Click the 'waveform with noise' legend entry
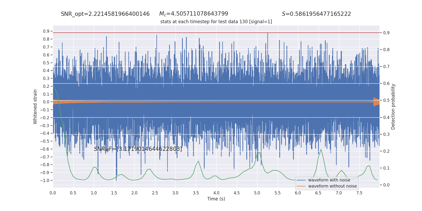This screenshot has width=422, height=211. click(x=329, y=180)
